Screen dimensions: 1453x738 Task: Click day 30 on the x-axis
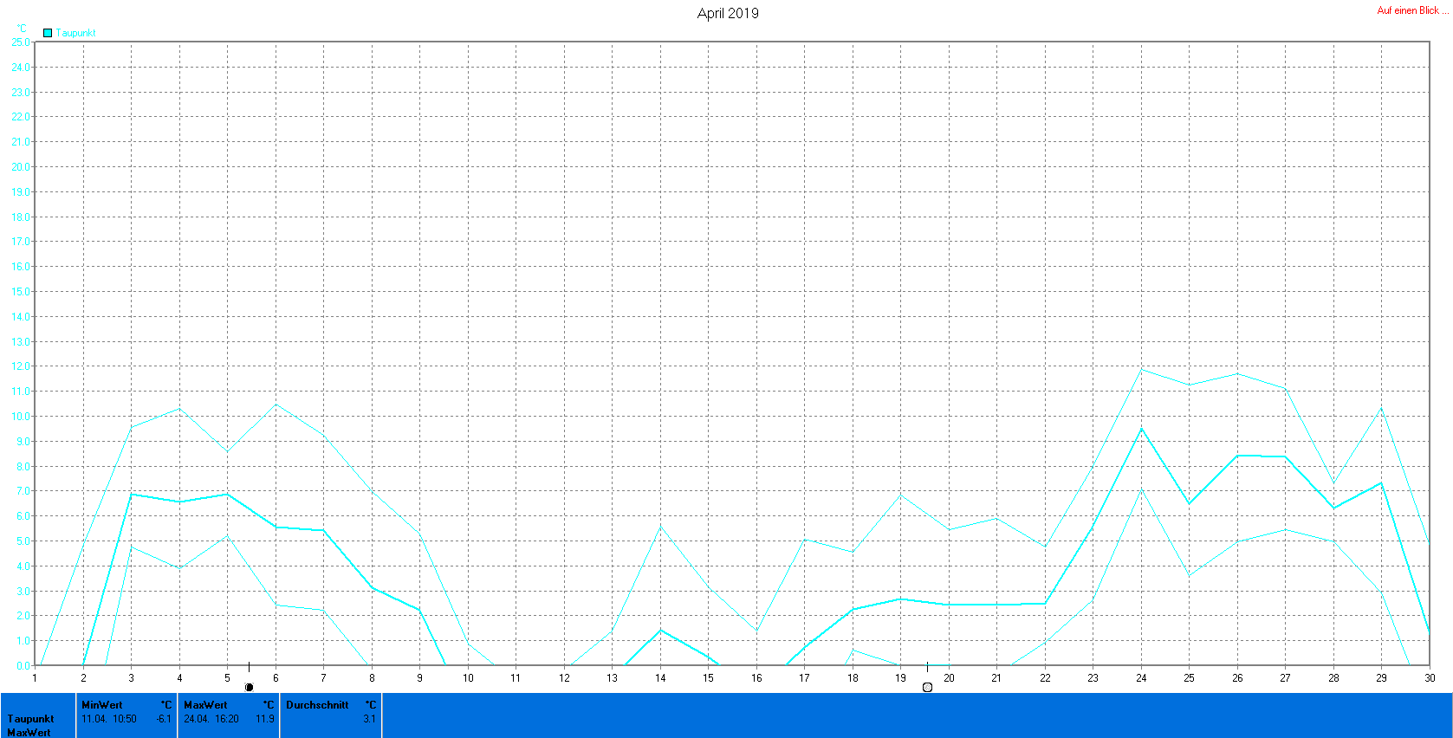tap(1430, 678)
